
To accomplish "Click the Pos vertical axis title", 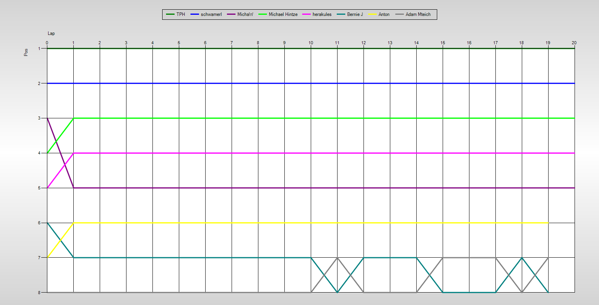I will (26, 52).
